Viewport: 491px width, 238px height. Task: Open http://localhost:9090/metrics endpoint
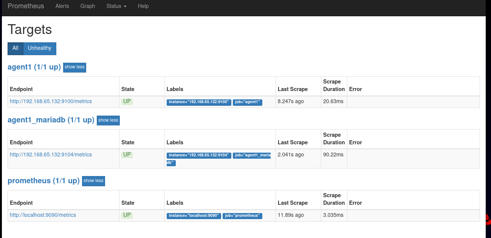(x=43, y=215)
